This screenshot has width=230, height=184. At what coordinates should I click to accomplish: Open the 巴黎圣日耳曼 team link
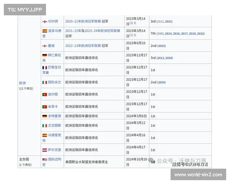coord(52,70)
